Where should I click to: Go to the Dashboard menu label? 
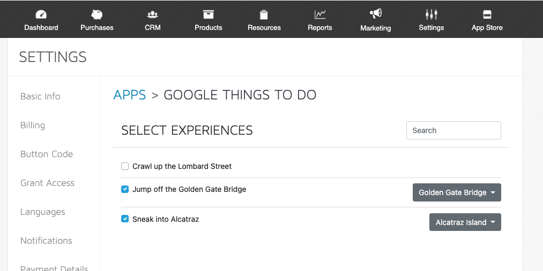[x=41, y=28]
